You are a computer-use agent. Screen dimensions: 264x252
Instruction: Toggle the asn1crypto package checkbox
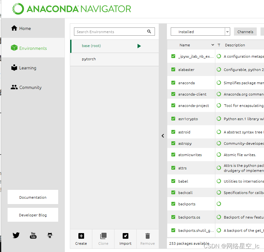(x=173, y=119)
